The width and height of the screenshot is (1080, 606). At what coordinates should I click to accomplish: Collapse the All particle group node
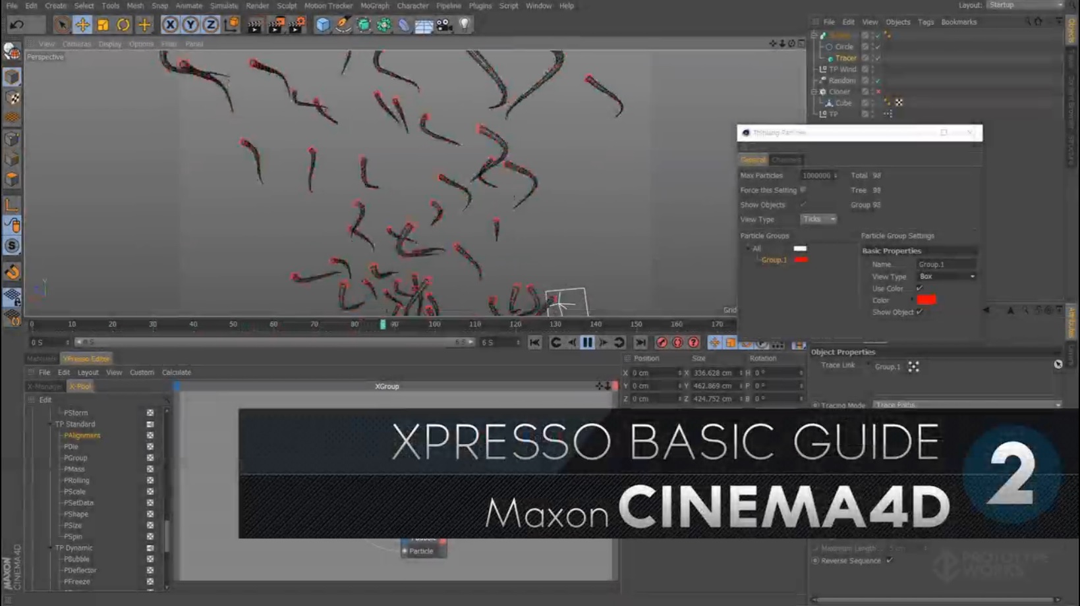(x=748, y=248)
